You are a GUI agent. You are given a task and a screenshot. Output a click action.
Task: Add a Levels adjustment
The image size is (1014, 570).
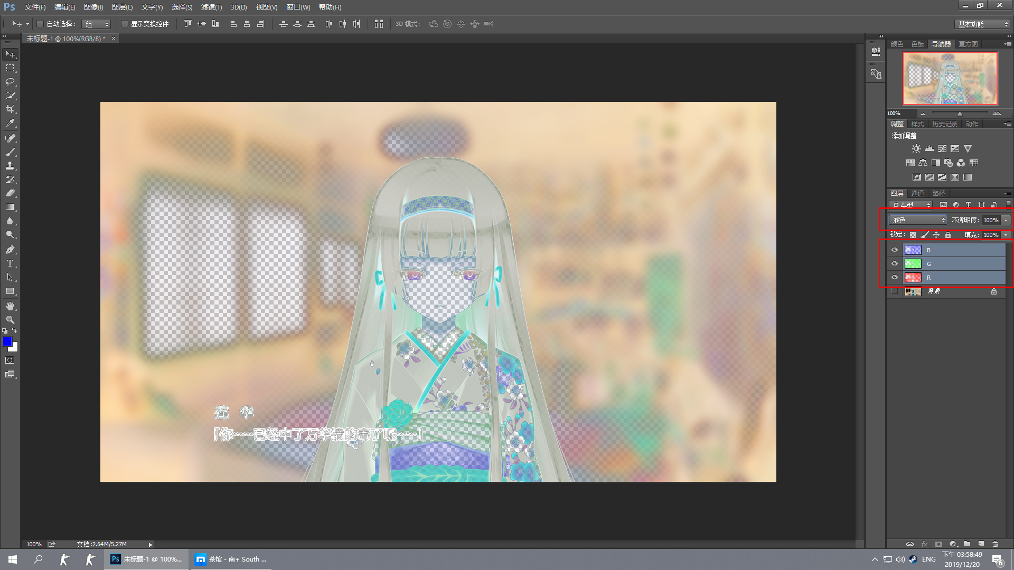929,149
